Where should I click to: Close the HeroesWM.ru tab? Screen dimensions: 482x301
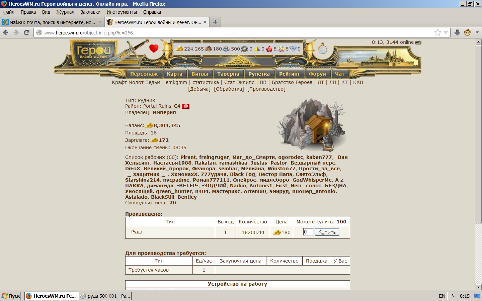coord(205,22)
